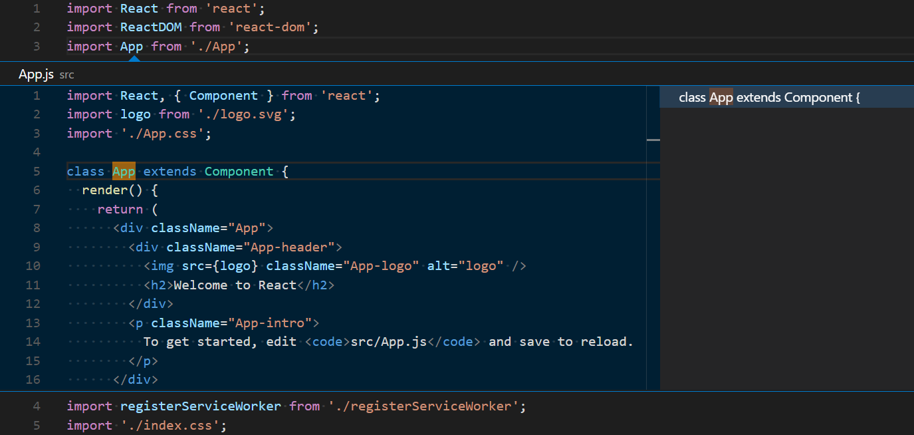Click registerServiceWorker in the bottom import

(x=201, y=406)
